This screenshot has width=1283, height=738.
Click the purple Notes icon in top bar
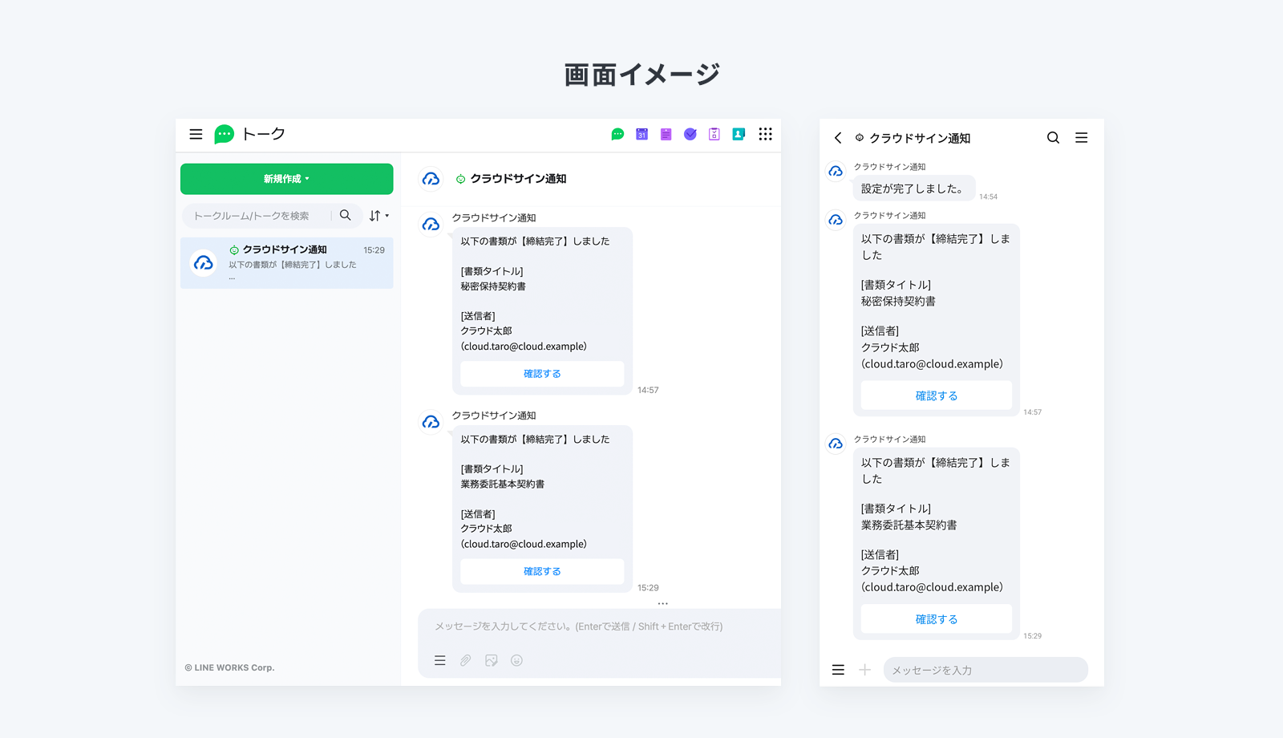[666, 135]
